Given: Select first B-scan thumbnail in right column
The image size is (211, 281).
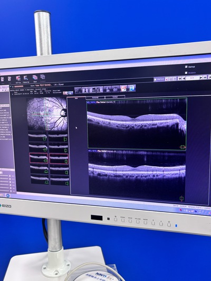Looking at the screenshot, I should 58,137.
